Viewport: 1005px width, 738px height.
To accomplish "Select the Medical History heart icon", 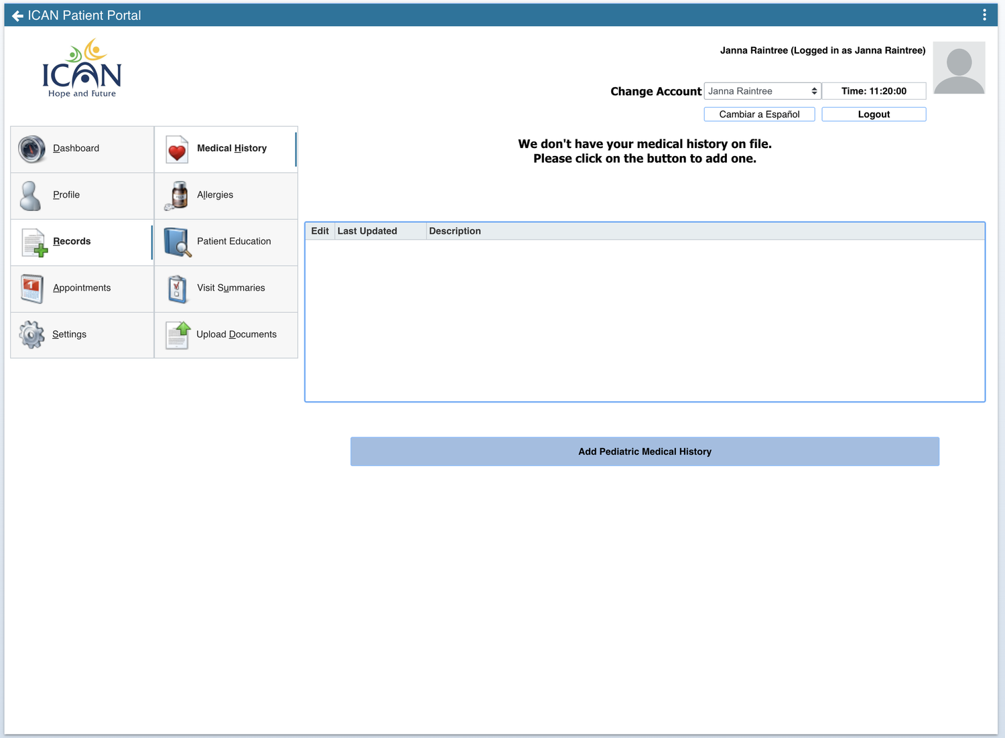I will (x=176, y=149).
